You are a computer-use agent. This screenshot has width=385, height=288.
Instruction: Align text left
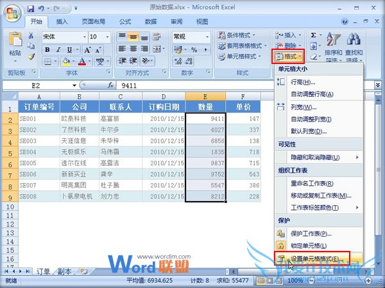(x=122, y=49)
